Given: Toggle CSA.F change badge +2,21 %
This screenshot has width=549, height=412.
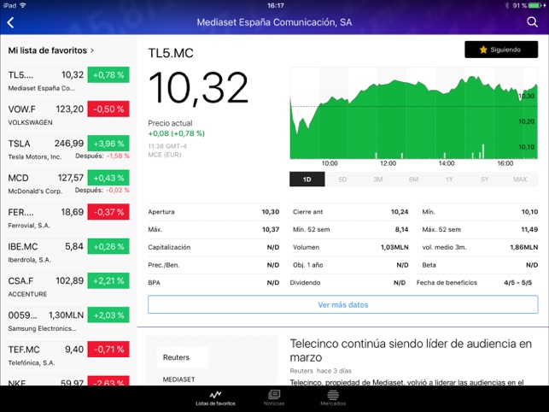Looking at the screenshot, I should (108, 281).
